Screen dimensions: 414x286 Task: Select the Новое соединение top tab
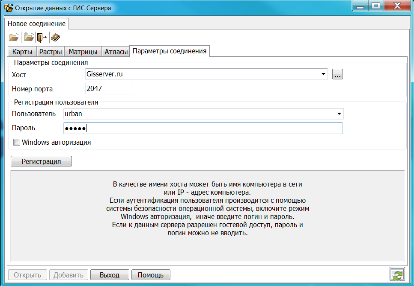click(x=37, y=23)
